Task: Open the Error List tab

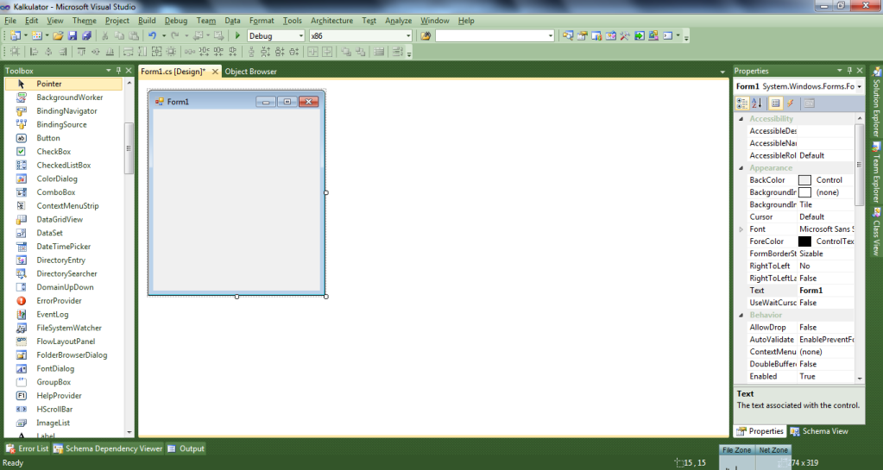Action: [x=27, y=448]
